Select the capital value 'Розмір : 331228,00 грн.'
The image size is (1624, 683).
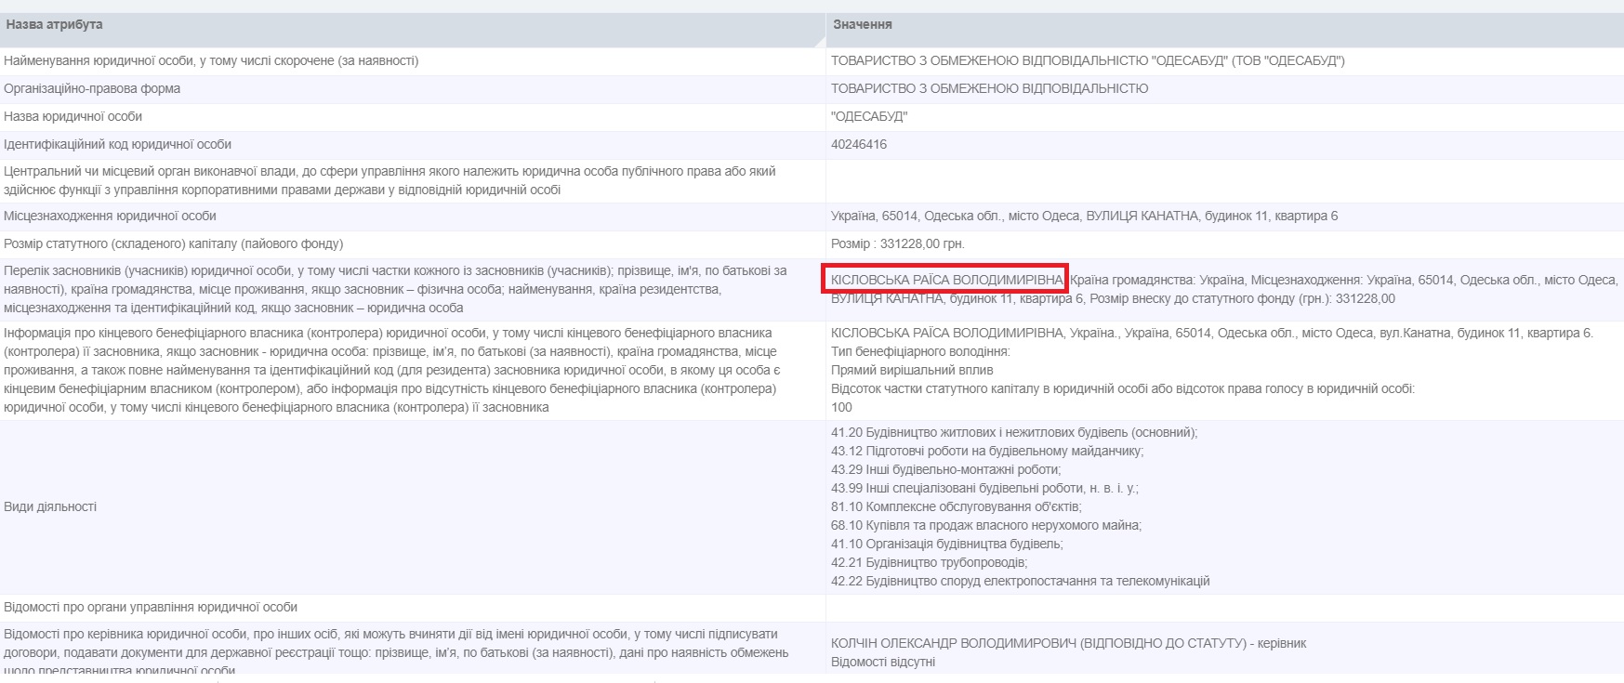(x=898, y=244)
